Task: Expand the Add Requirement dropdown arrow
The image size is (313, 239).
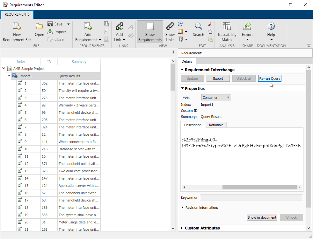Action: click(100, 40)
